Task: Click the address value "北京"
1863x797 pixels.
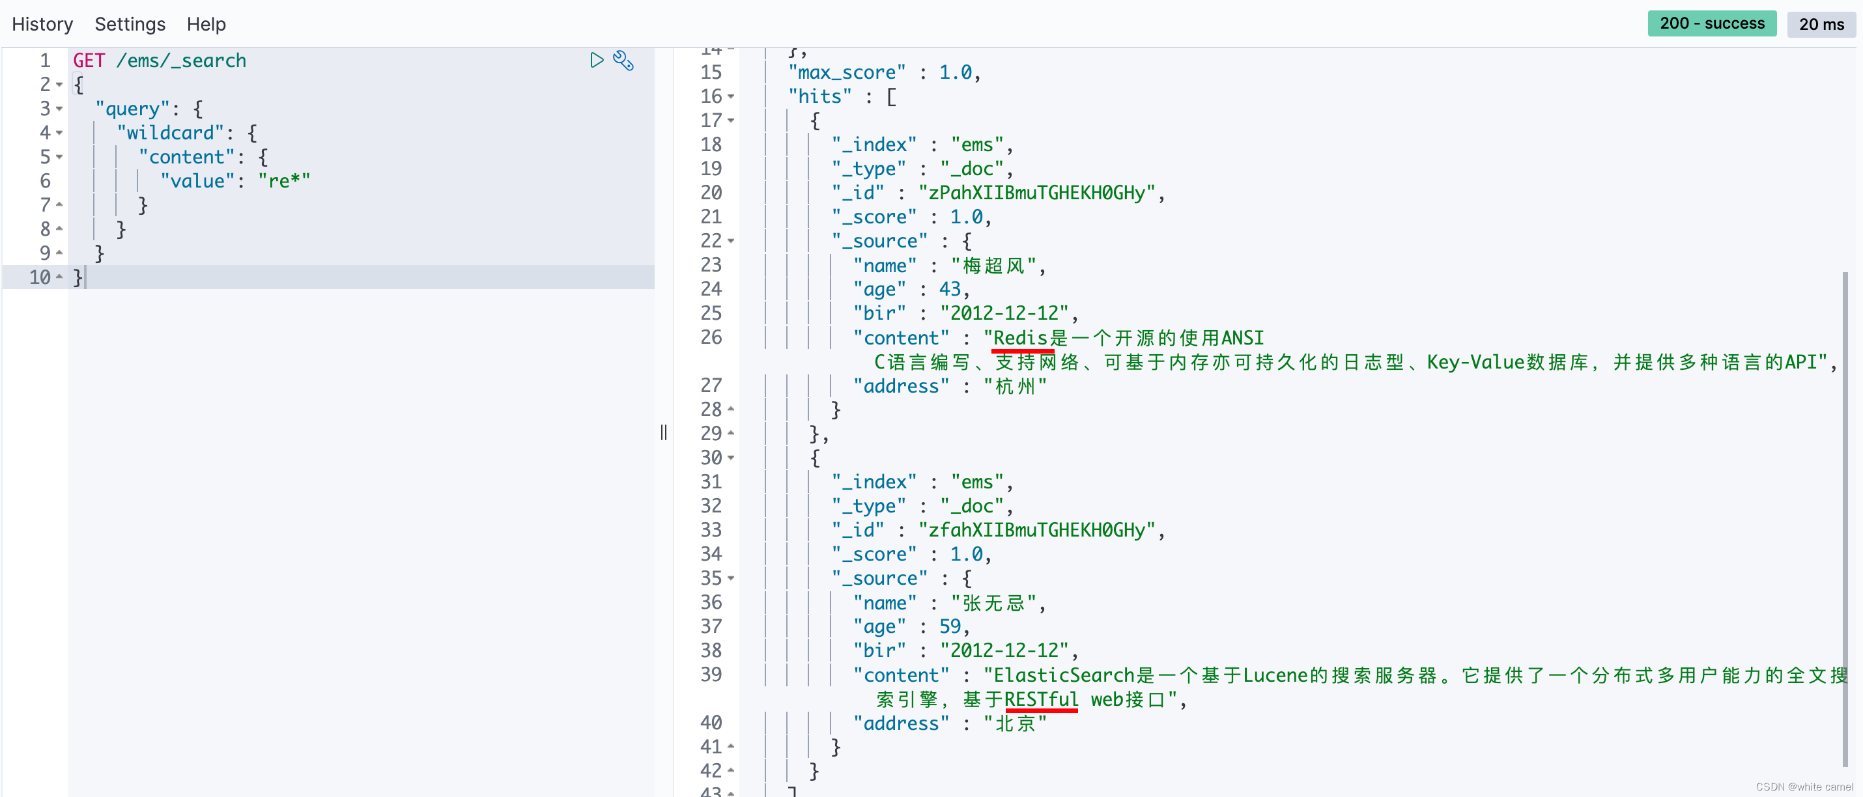Action: pyautogui.click(x=1015, y=723)
